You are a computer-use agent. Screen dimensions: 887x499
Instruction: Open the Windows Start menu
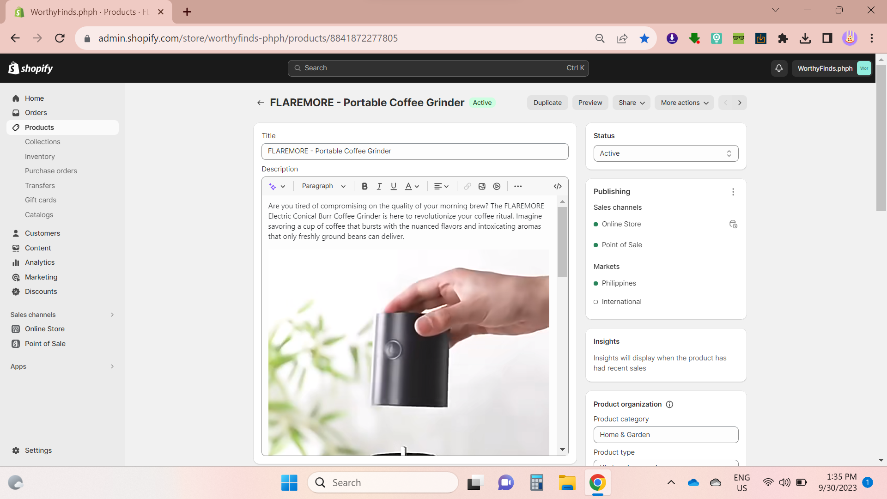(x=289, y=483)
